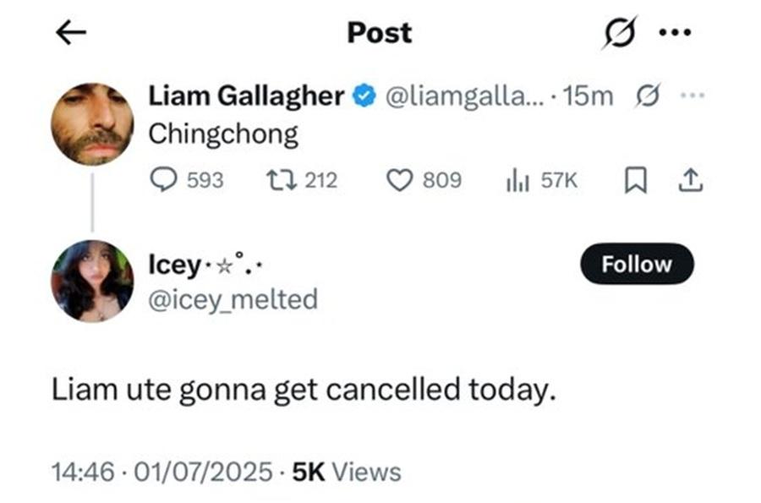Bookmark the Chingchong tweet
The height and width of the screenshot is (503, 761).
point(634,179)
